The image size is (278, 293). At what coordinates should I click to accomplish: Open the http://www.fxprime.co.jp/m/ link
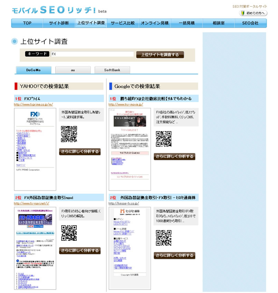[33, 104]
